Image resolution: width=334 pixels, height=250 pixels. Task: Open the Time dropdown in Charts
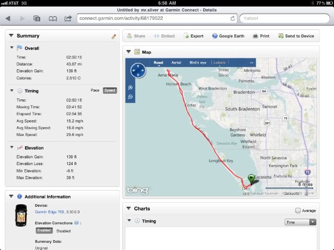point(301,222)
